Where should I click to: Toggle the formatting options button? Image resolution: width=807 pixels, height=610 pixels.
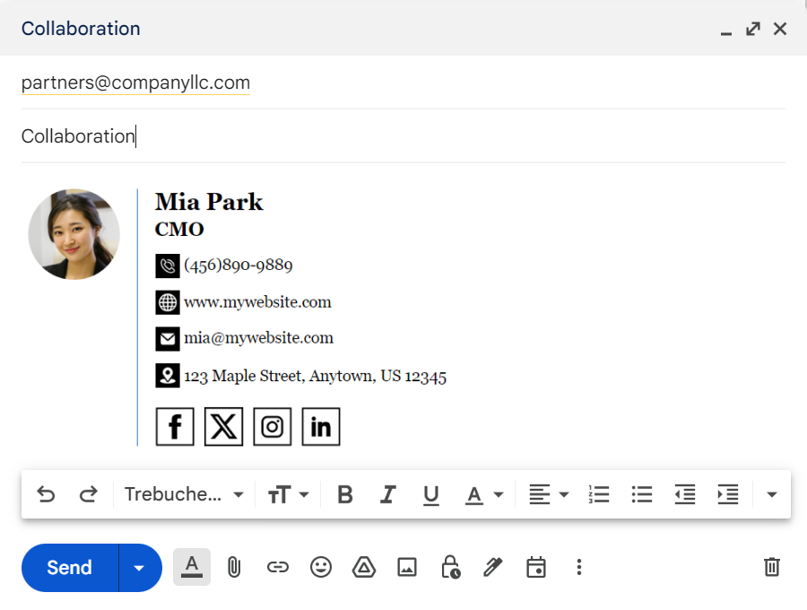[192, 567]
